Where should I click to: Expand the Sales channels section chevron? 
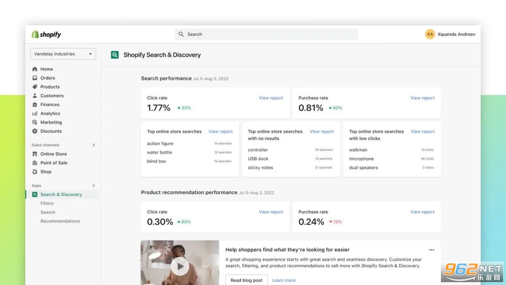94,145
